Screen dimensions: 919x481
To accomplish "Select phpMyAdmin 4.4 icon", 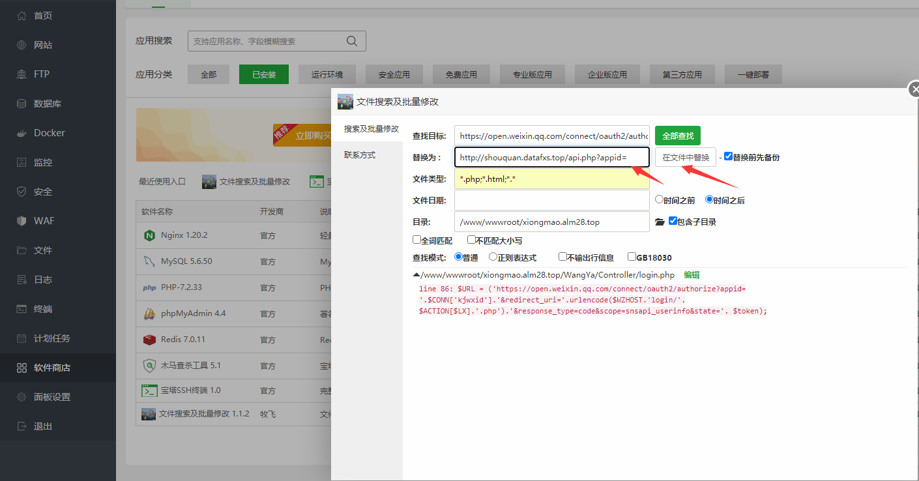I will click(x=149, y=313).
